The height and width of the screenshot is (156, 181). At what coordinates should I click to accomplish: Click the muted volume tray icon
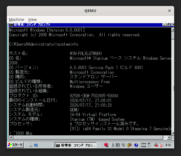pyautogui.click(x=161, y=145)
